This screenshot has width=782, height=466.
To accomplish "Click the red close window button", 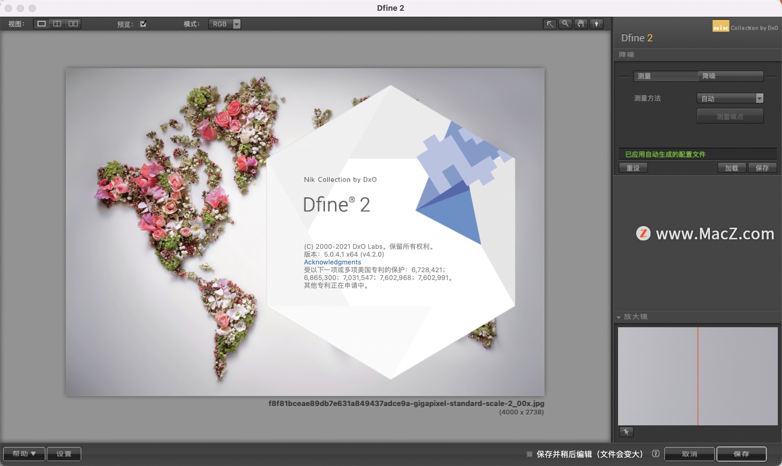I will 8,8.
